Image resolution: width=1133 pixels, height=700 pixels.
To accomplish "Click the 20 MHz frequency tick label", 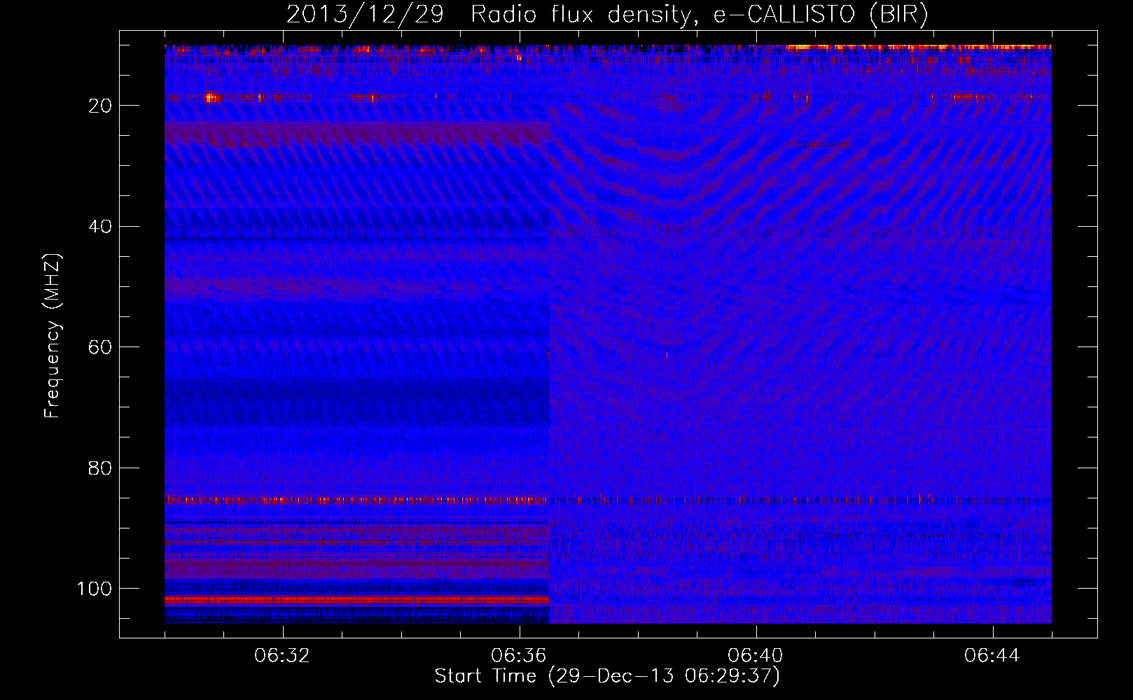I will [101, 106].
